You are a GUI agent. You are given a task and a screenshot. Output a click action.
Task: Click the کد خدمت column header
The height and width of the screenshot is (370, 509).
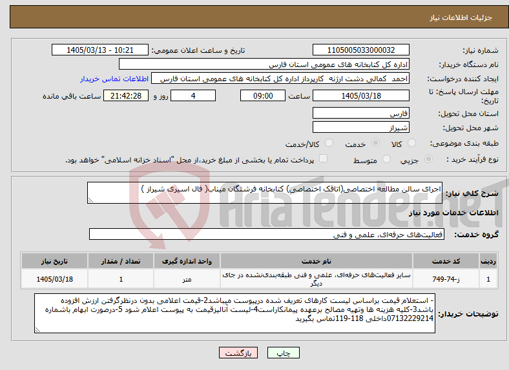tap(446, 261)
